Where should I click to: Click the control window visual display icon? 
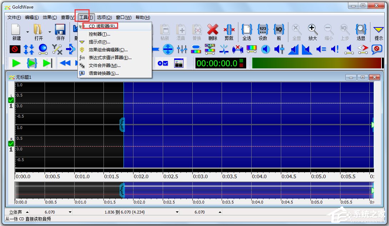tap(179, 63)
